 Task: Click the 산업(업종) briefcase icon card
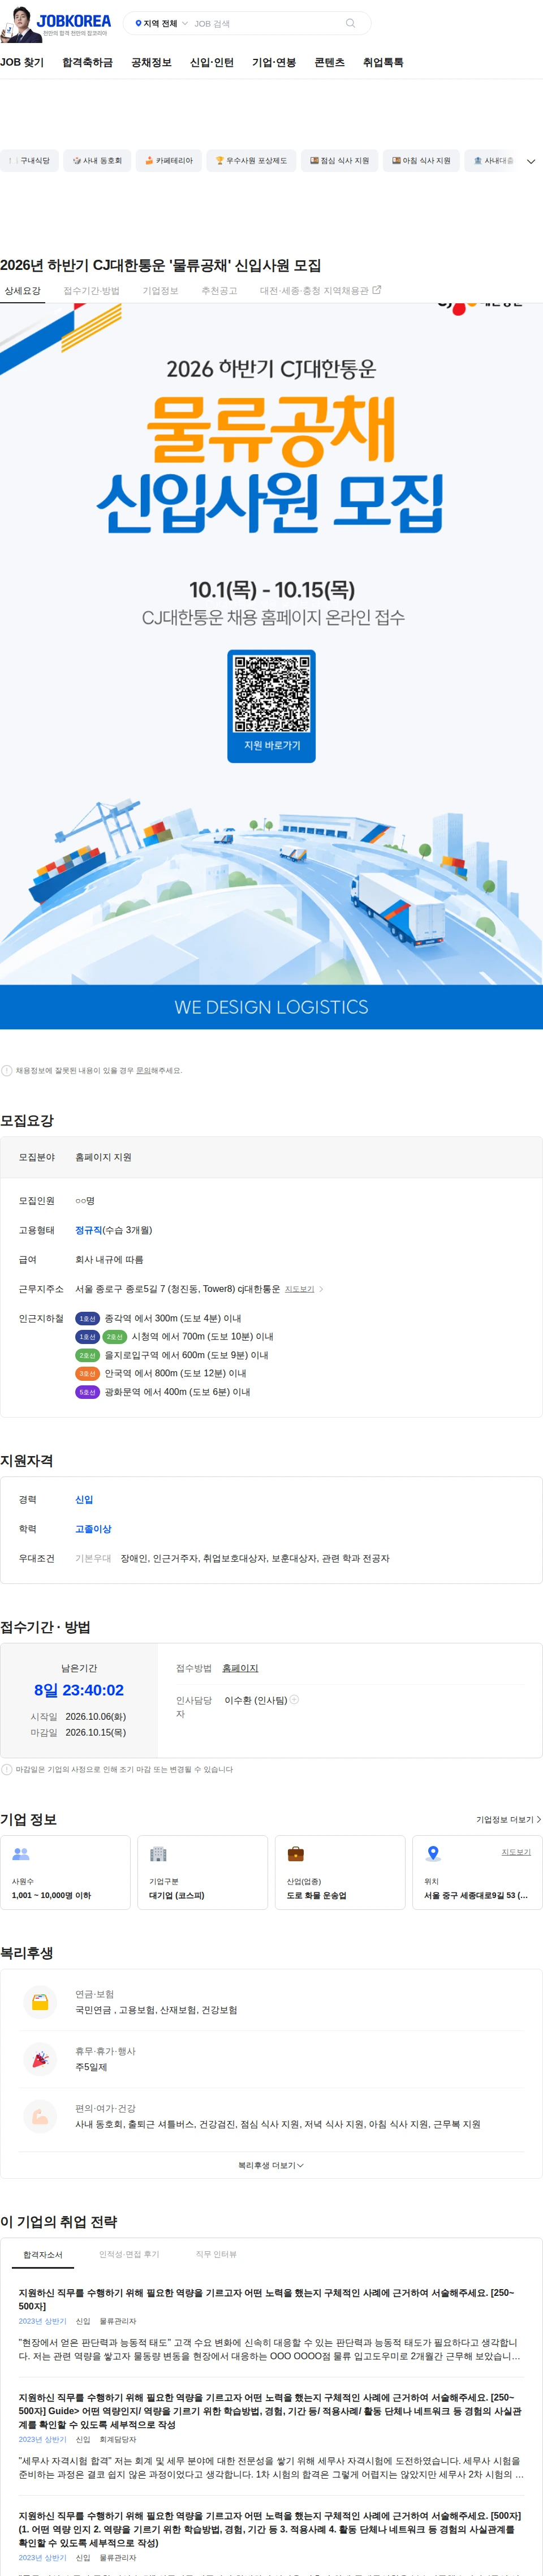click(340, 1872)
